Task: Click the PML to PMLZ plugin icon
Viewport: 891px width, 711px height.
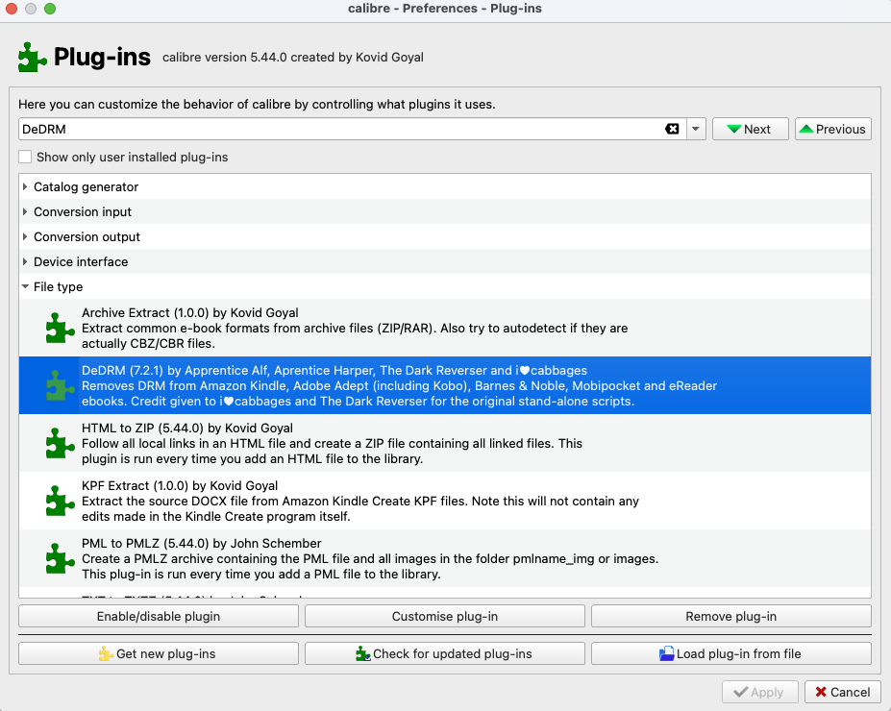Action: pos(61,558)
